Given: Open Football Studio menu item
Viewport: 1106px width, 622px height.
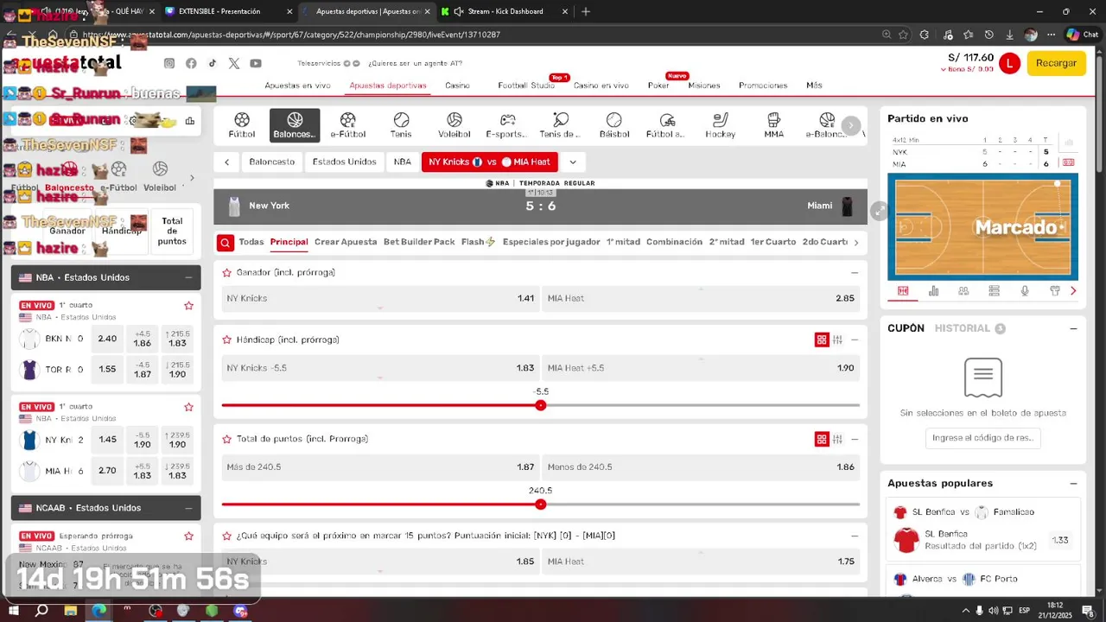Looking at the screenshot, I should (526, 86).
